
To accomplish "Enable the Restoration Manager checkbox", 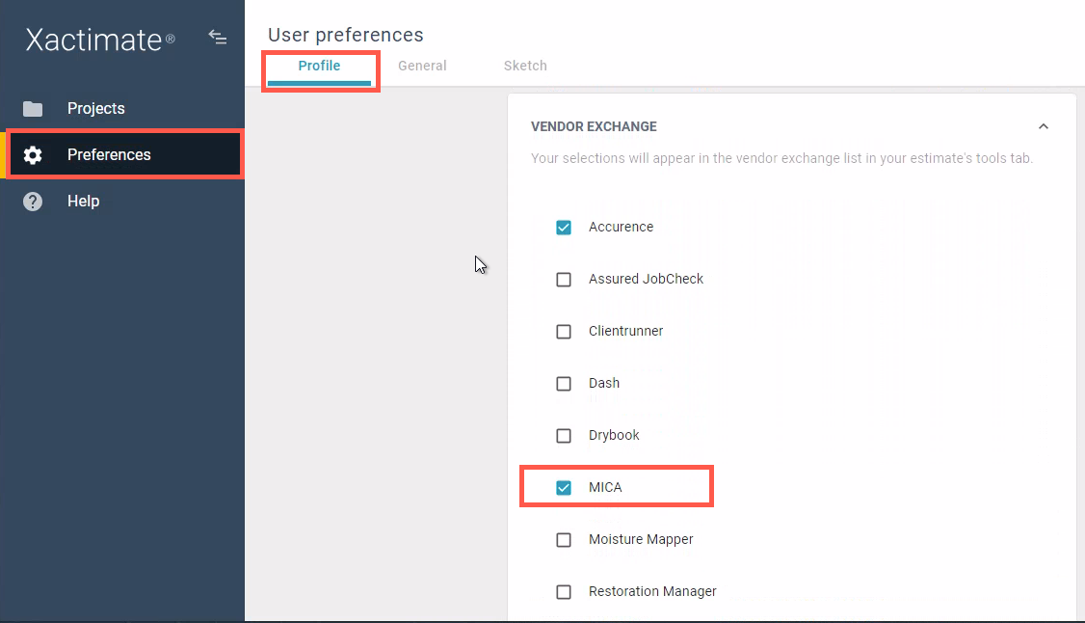I will 564,592.
